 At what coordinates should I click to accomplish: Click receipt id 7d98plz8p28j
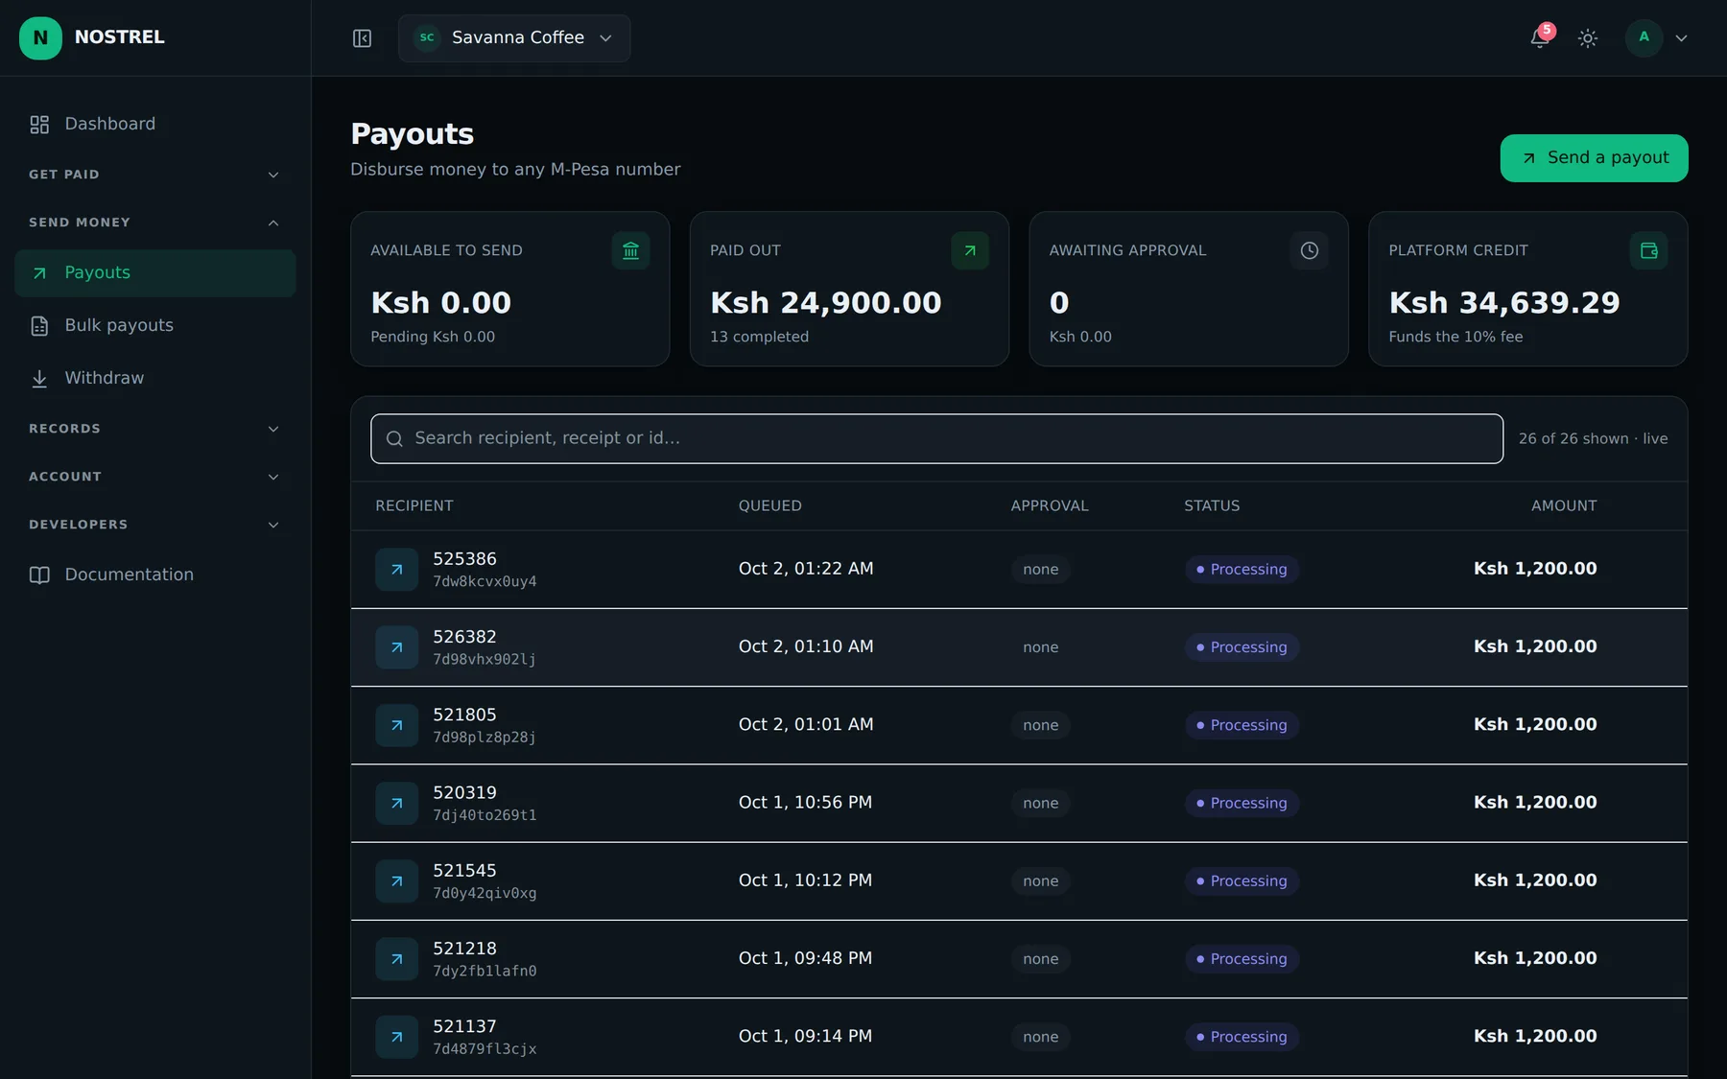pos(485,738)
